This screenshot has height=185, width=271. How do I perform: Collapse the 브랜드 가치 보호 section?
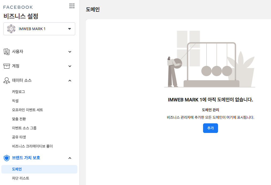[70, 158]
